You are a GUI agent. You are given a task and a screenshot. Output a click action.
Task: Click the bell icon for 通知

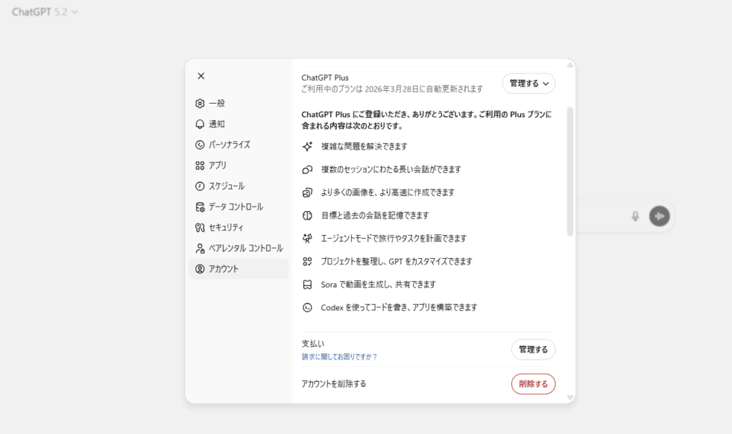point(200,124)
